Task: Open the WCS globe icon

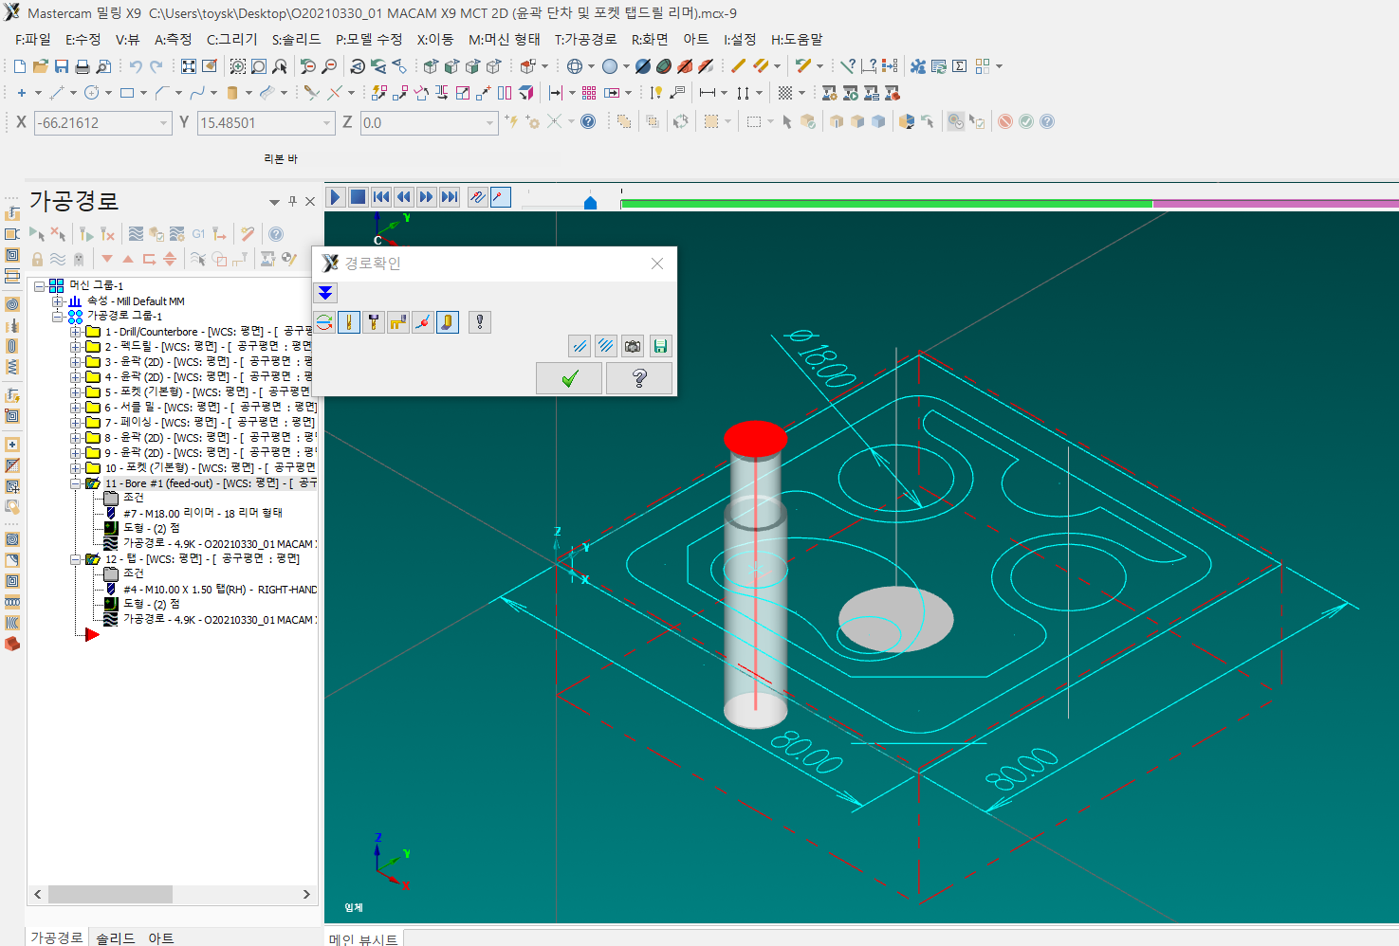Action: tap(575, 66)
